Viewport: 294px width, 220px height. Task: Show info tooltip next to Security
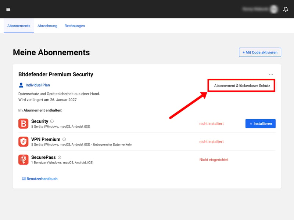coord(52,121)
